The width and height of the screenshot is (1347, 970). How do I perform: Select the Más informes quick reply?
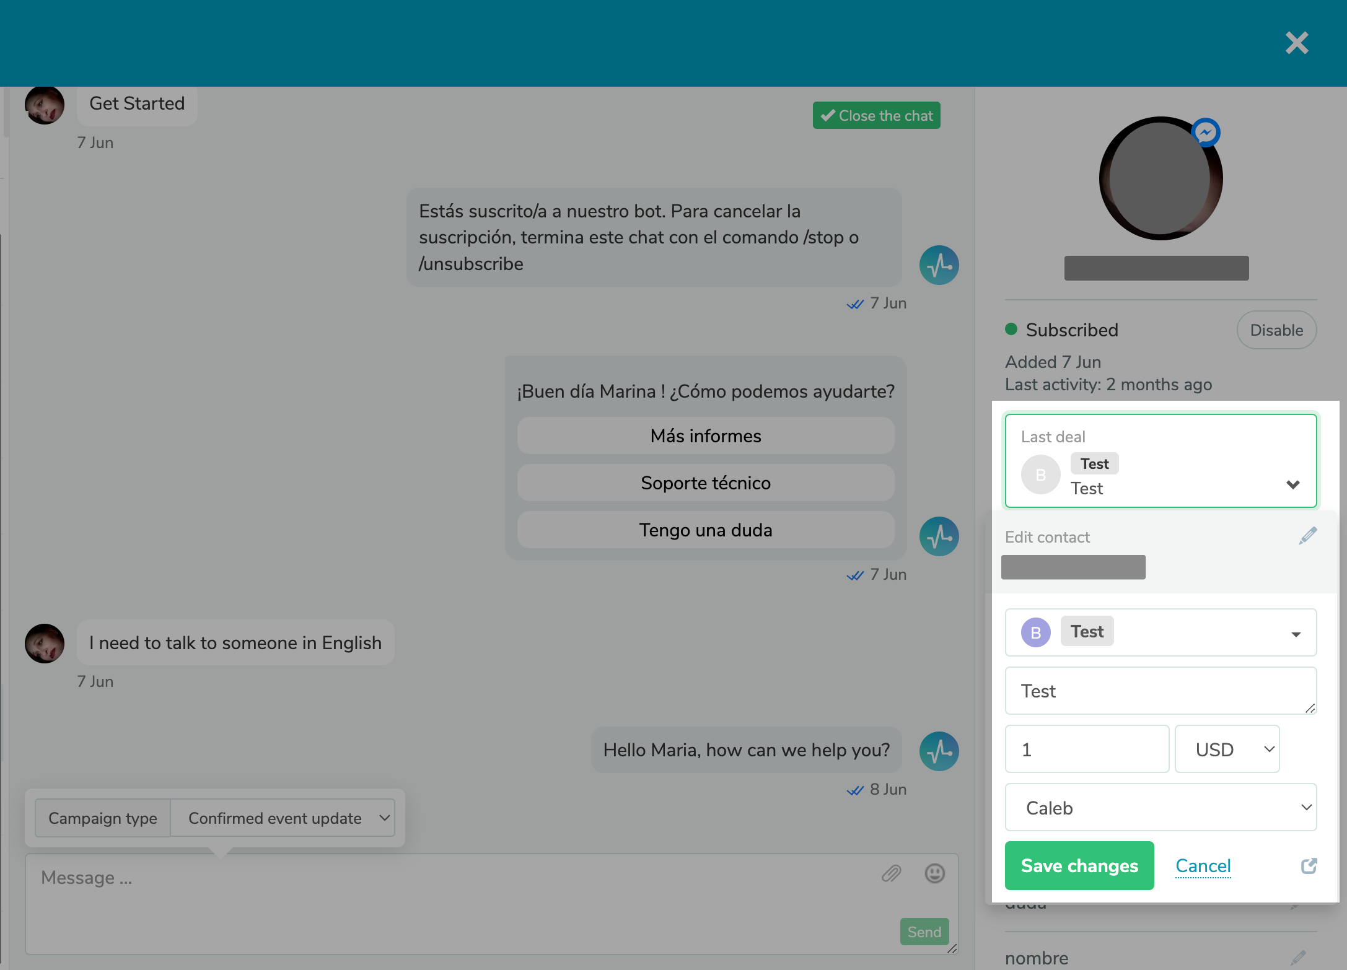[x=706, y=435]
